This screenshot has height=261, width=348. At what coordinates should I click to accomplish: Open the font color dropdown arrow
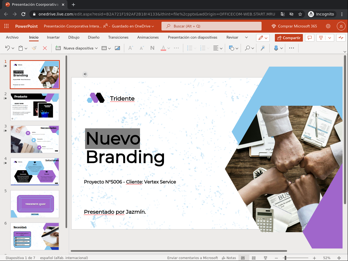pyautogui.click(x=169, y=48)
